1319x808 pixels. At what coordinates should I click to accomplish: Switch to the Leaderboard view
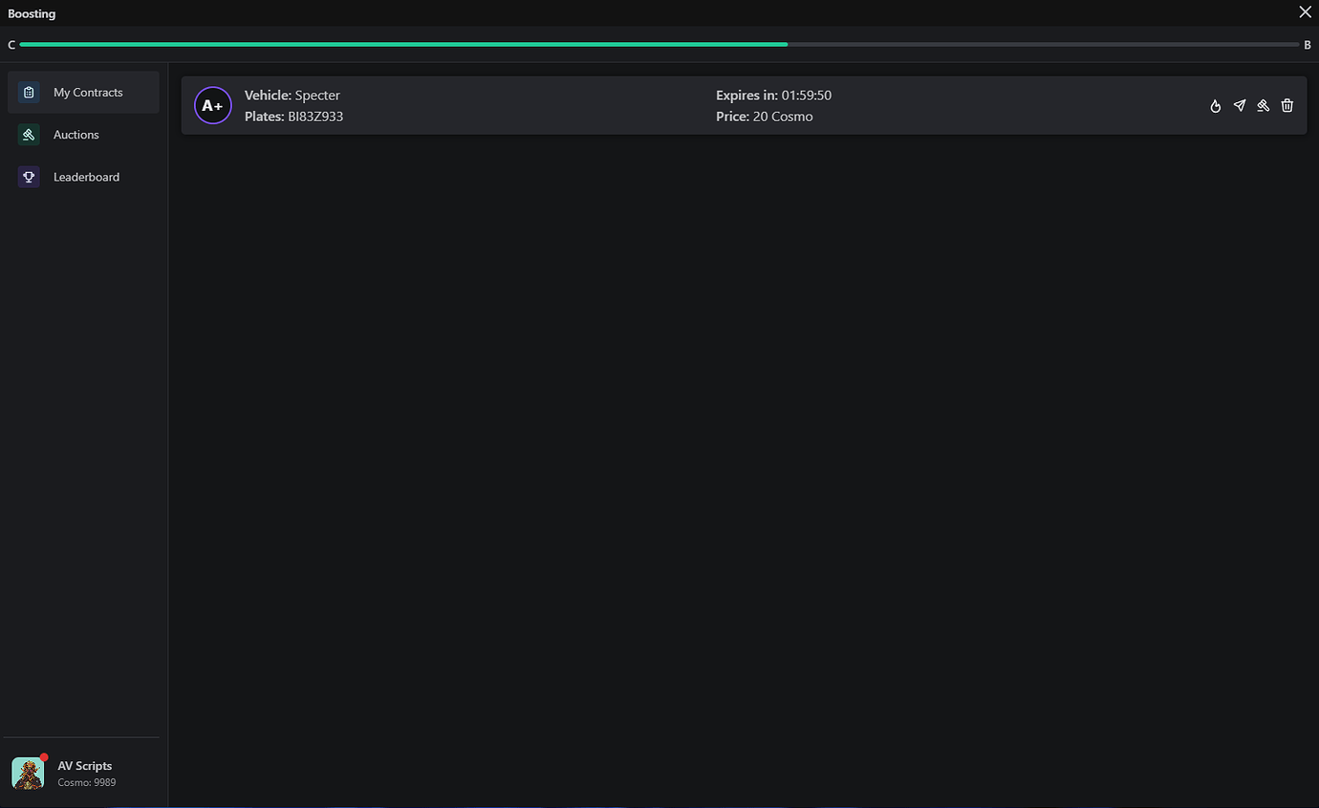pos(86,177)
